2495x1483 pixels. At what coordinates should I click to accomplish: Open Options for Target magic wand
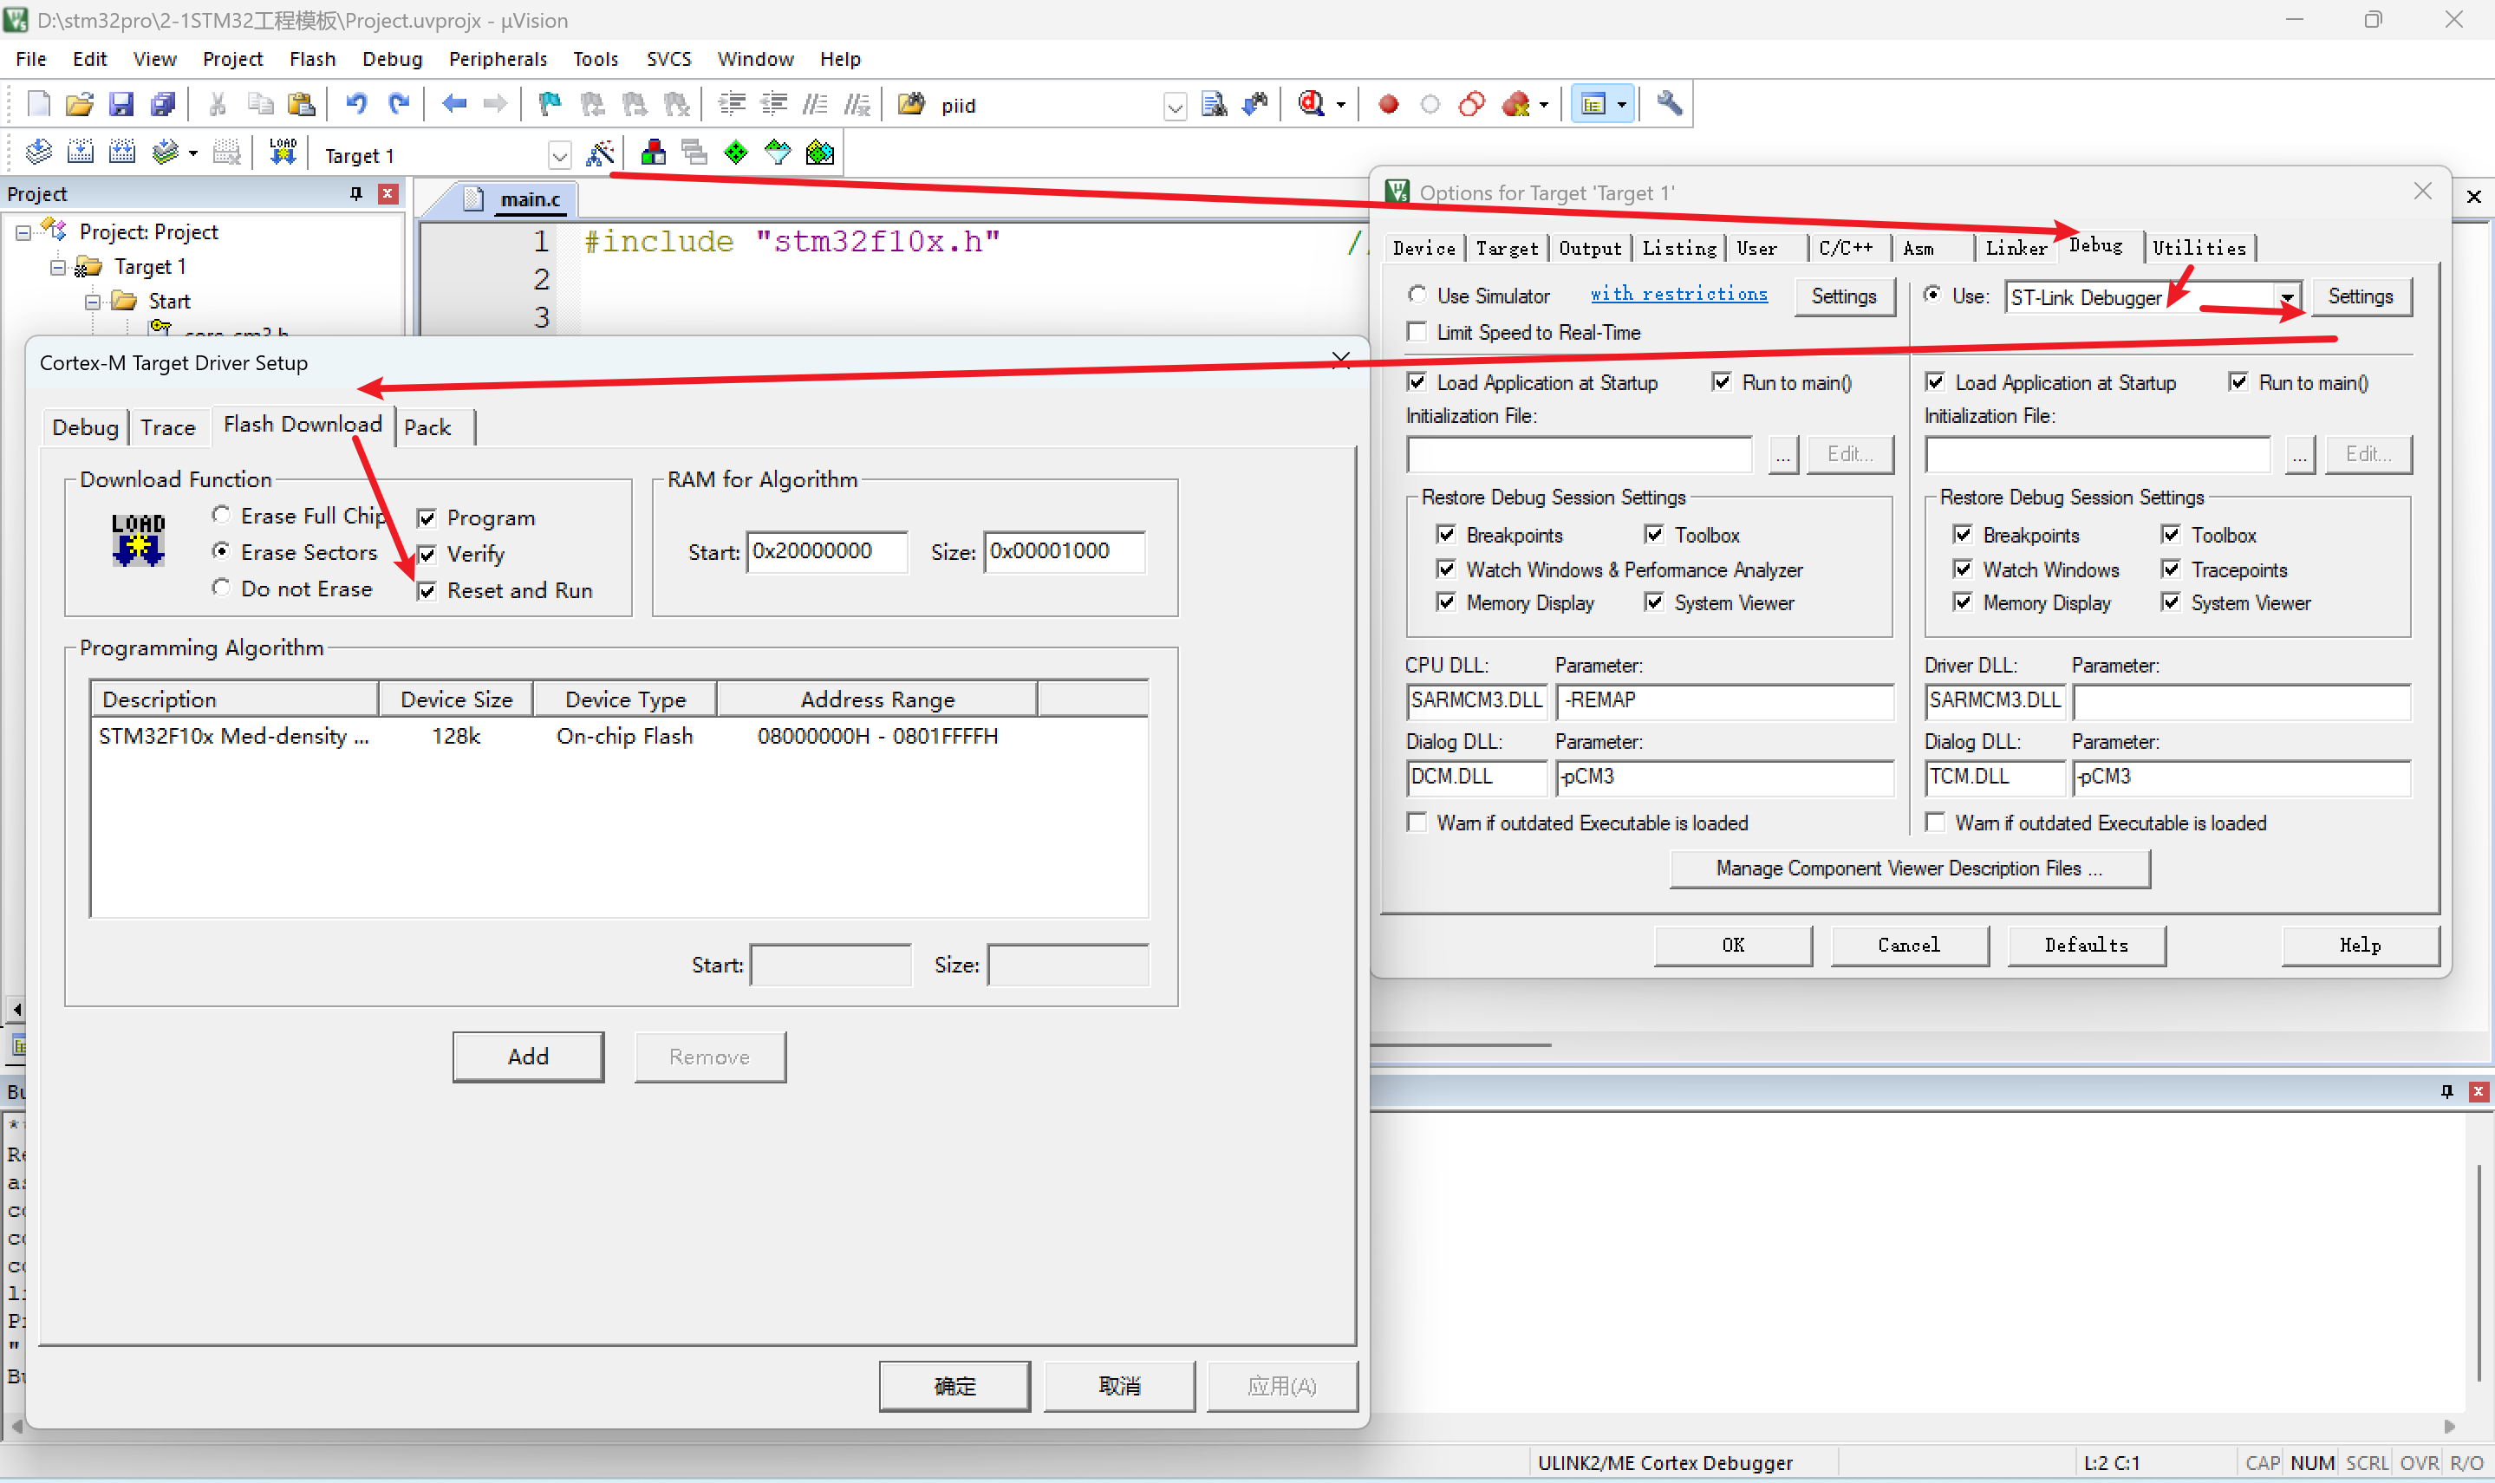click(601, 153)
